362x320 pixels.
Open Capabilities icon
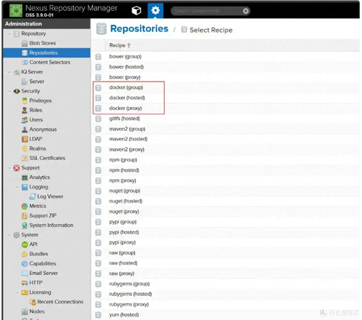24,264
